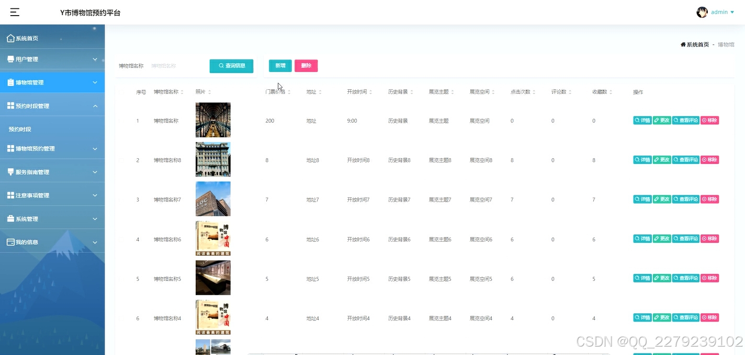Expand 我的信息 menu chevron
745x355 pixels.
click(x=95, y=242)
